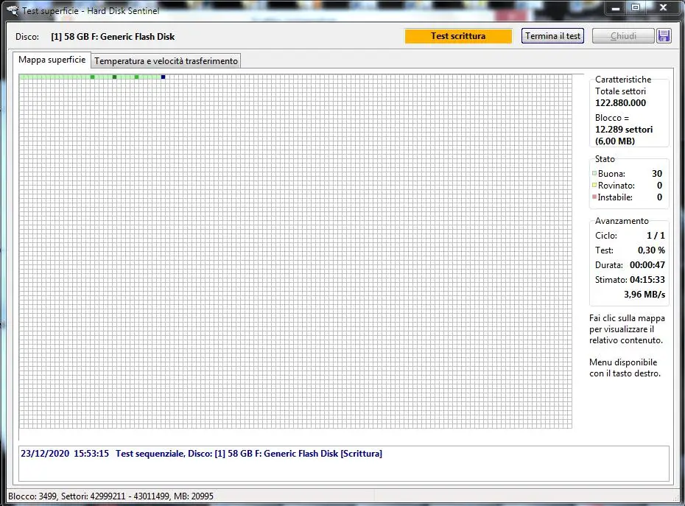
Task: Click the '(6,00 MB)' block size value
Action: [x=615, y=141]
